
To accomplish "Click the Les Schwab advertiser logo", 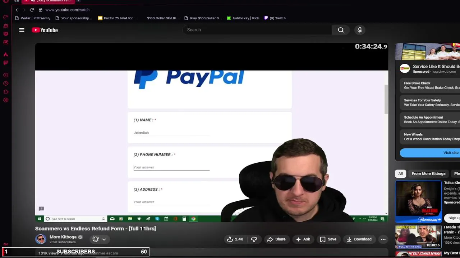I will click(x=405, y=69).
